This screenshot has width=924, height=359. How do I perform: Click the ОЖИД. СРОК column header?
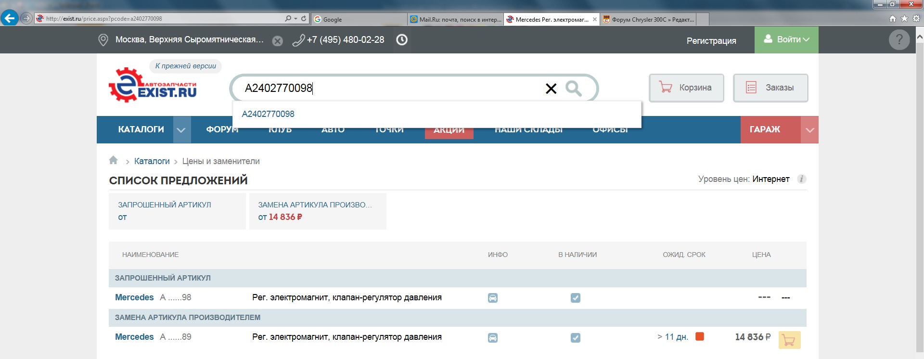(x=684, y=255)
